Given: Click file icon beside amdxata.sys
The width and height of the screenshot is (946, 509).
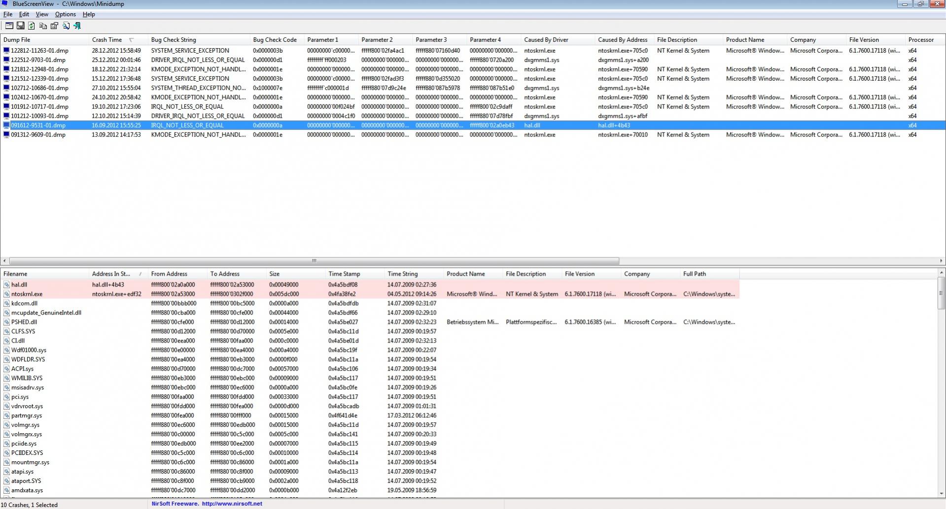Looking at the screenshot, I should [x=6, y=490].
